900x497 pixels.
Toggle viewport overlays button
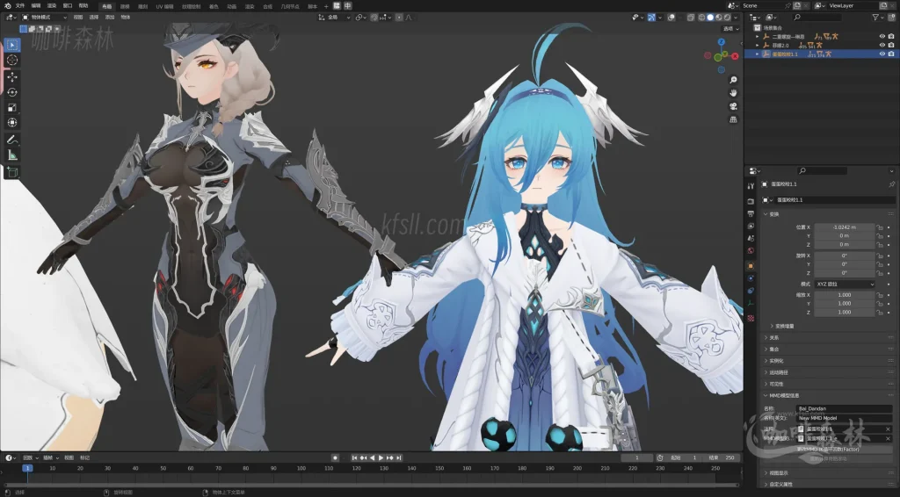click(671, 18)
